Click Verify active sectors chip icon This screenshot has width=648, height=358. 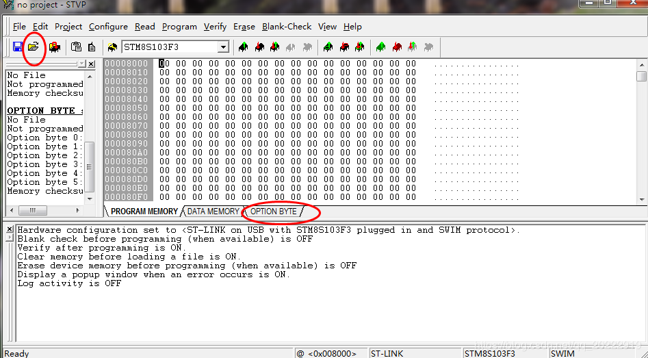coord(359,47)
